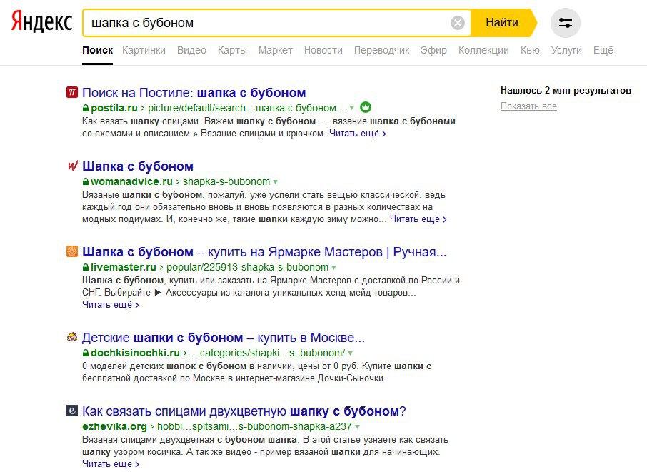
Task: Open 'Детские шапки с бубоном' result title
Action: [x=224, y=338]
